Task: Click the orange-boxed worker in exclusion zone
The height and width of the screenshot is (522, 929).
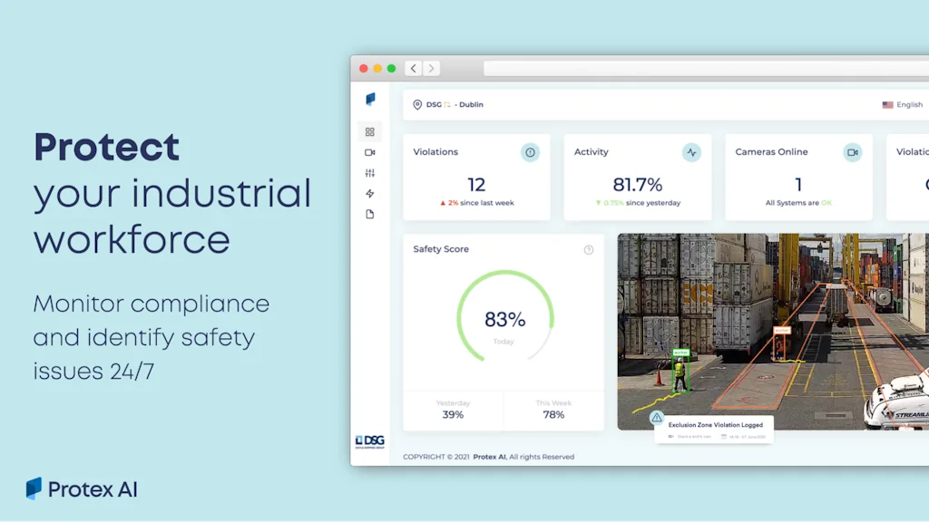Action: pyautogui.click(x=781, y=346)
